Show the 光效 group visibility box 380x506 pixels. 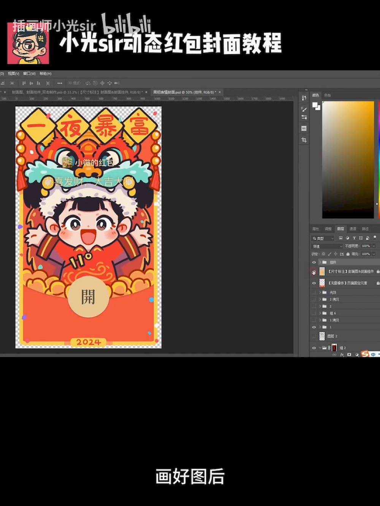tap(314, 293)
